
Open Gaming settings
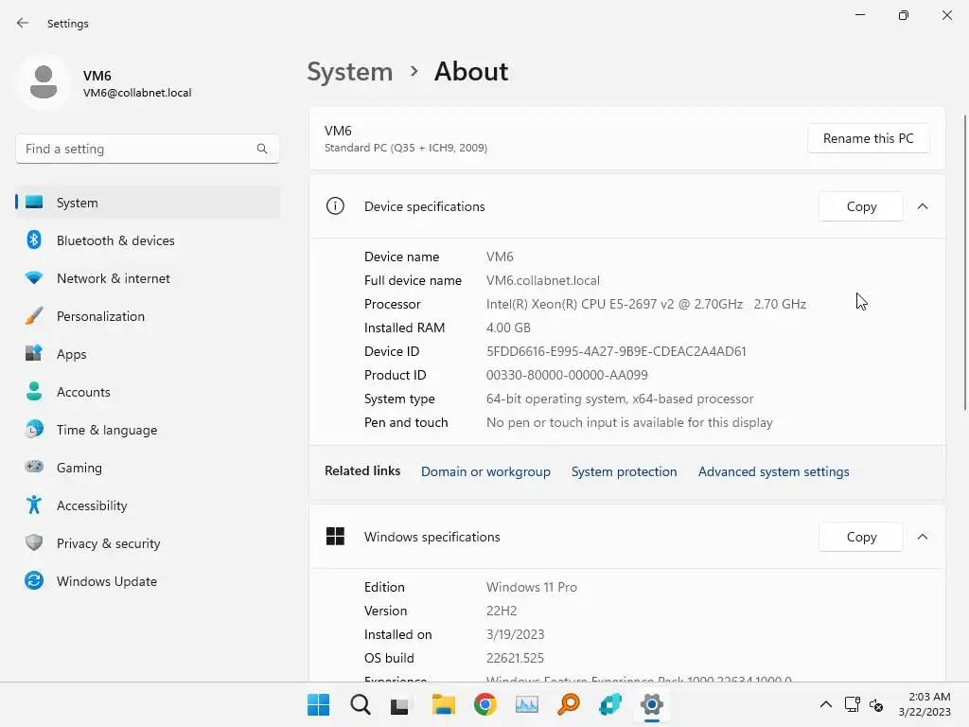pyautogui.click(x=148, y=468)
